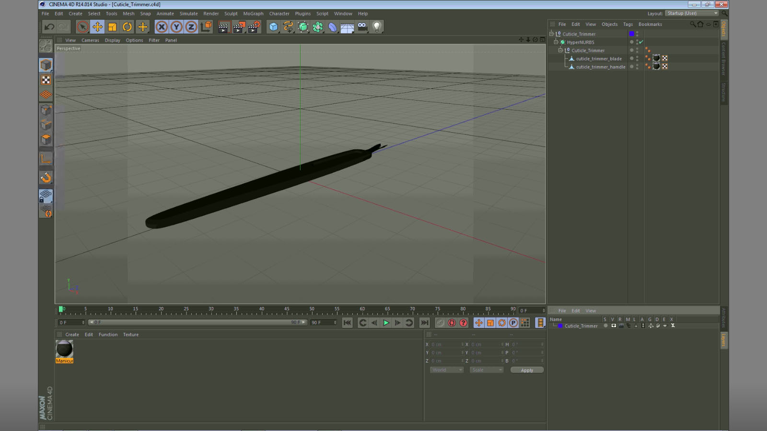
Task: Toggle Autokeying button
Action: 452,323
